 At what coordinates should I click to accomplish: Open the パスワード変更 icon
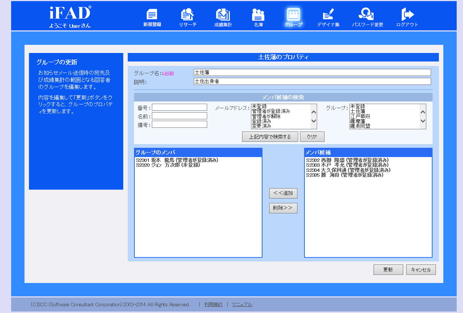tap(368, 18)
